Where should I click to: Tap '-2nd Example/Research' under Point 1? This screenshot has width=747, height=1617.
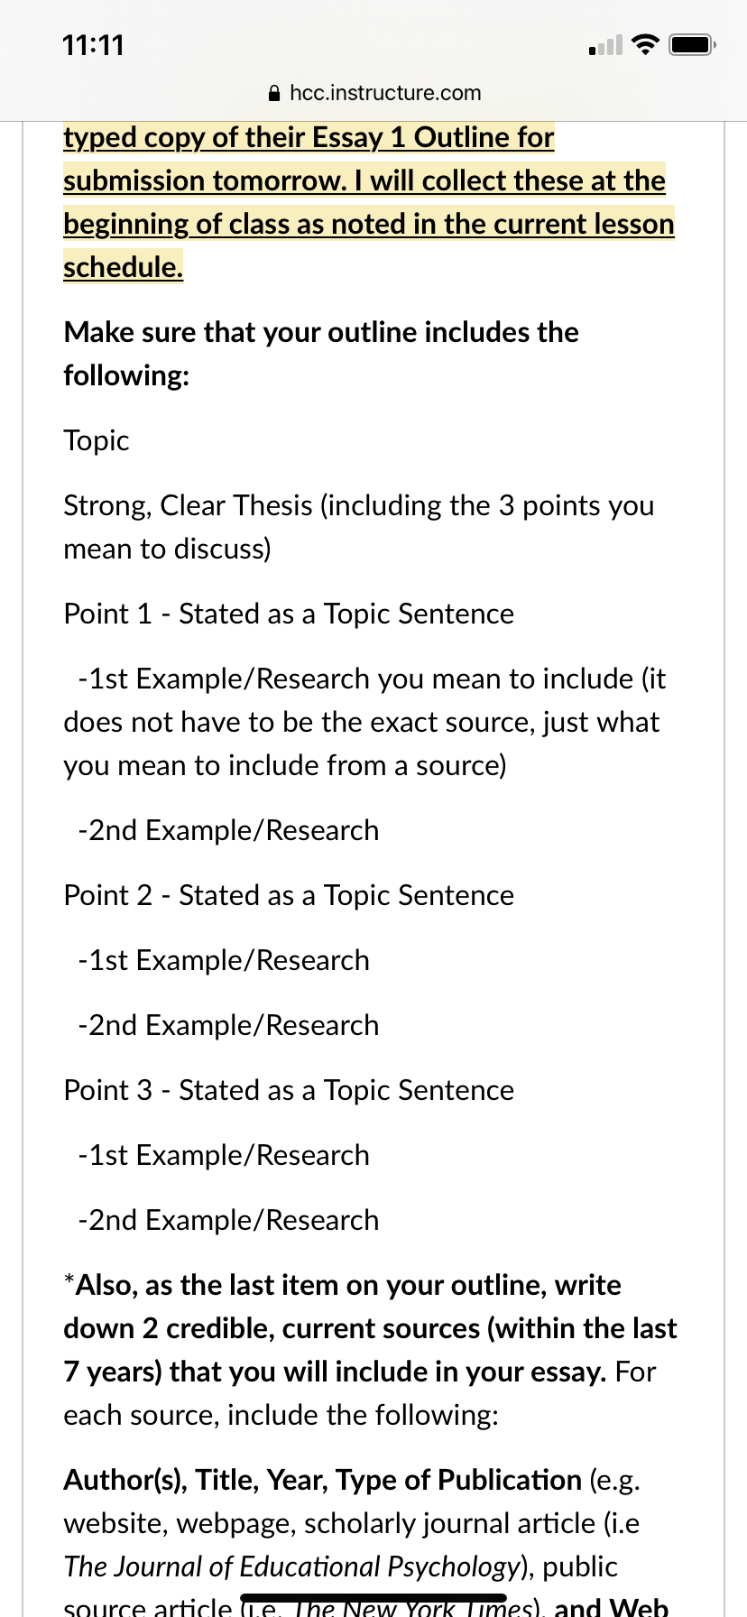pos(228,830)
